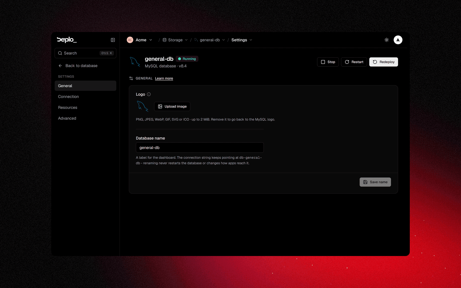Collapse the sidebar panel icon

[113, 40]
